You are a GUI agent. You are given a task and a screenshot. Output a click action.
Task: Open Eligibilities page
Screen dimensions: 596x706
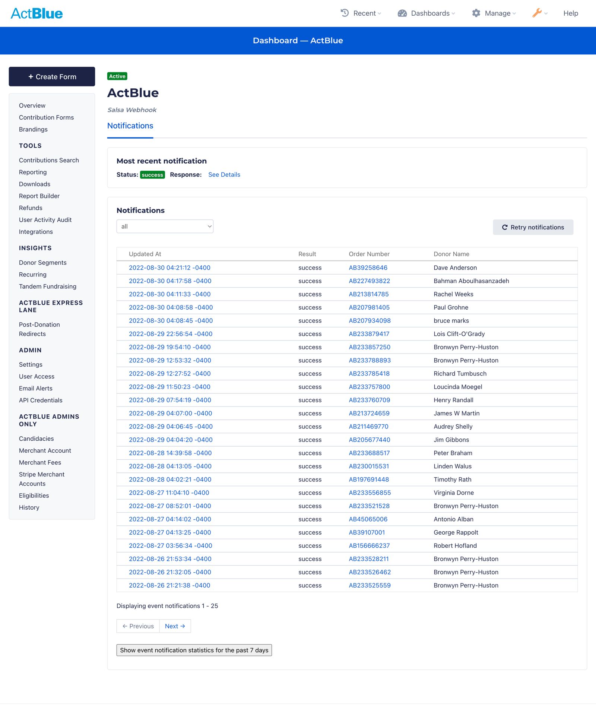coord(34,496)
